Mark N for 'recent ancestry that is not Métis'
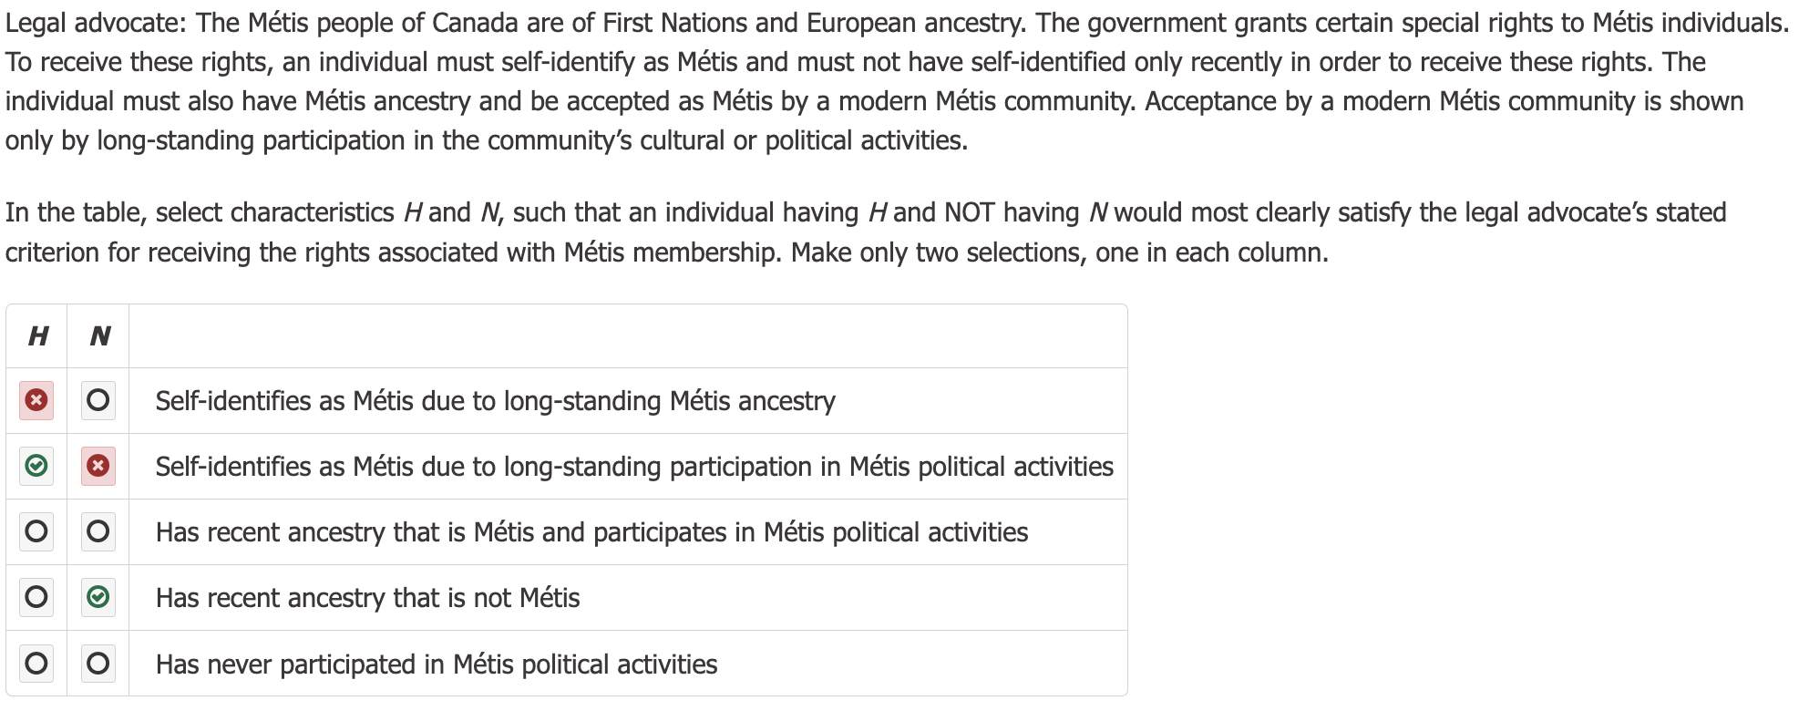Screen dimensions: 1809x721 [x=98, y=597]
